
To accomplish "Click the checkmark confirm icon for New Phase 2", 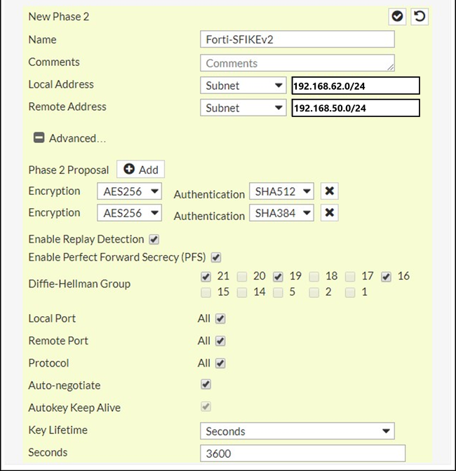I will (398, 16).
